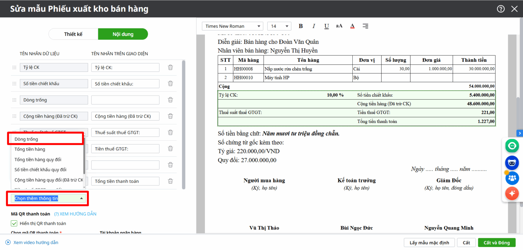523x250 pixels.
Task: Expand the font size 14 dropdown
Action: (x=279, y=26)
